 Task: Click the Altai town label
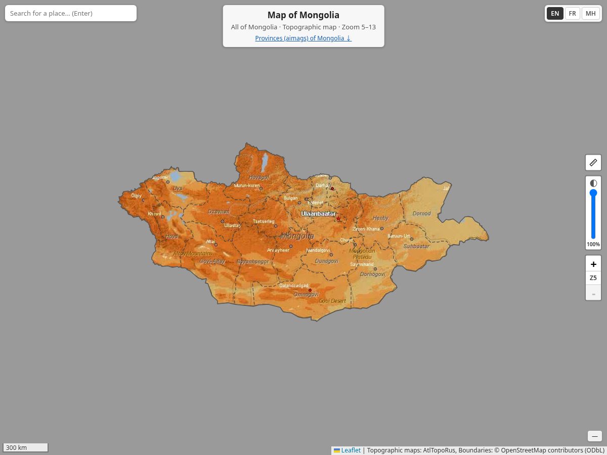click(x=210, y=242)
